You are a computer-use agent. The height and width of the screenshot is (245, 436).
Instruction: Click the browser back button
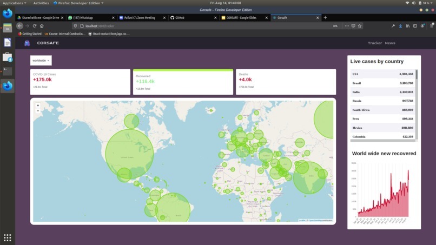(x=19, y=26)
